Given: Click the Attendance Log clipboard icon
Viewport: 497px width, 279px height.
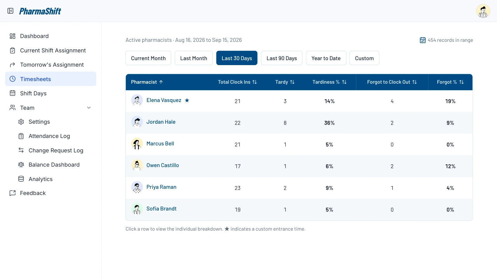Looking at the screenshot, I should click(x=21, y=136).
